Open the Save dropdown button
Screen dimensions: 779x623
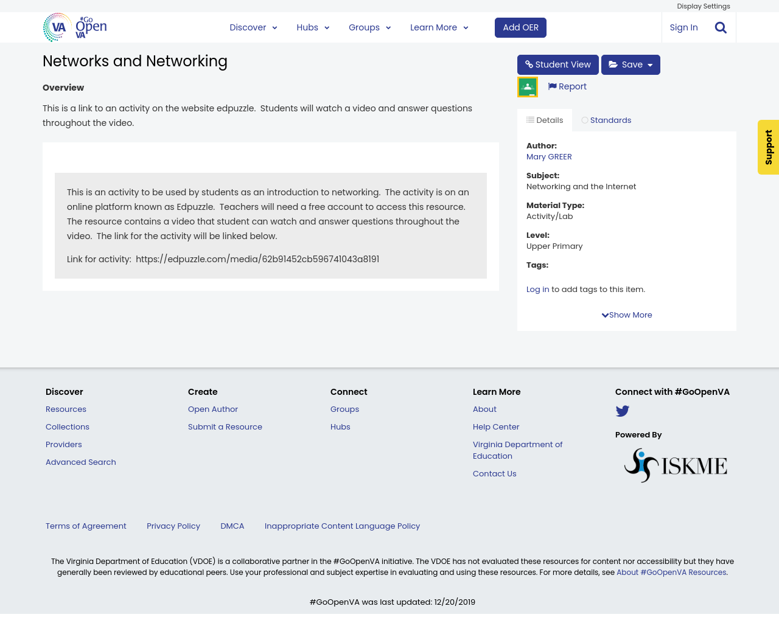(631, 64)
